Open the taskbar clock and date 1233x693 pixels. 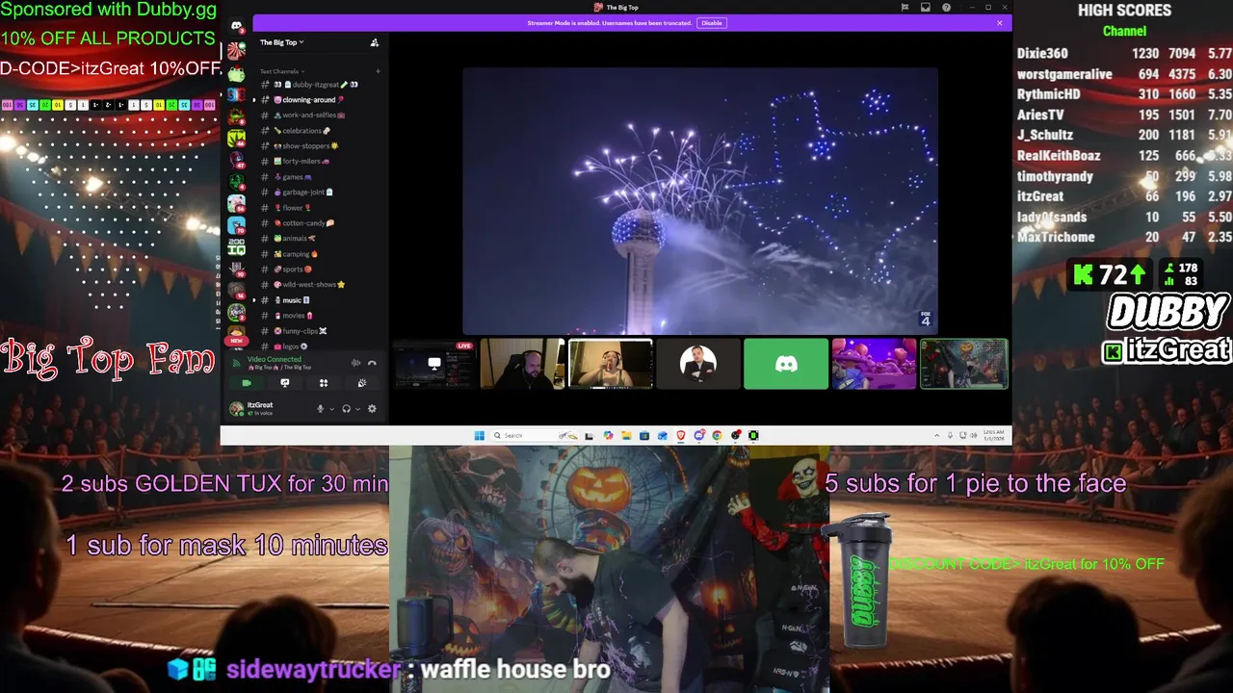coord(992,436)
